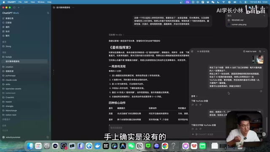
Task: Expand the creation project folder
Action: tap(9, 67)
